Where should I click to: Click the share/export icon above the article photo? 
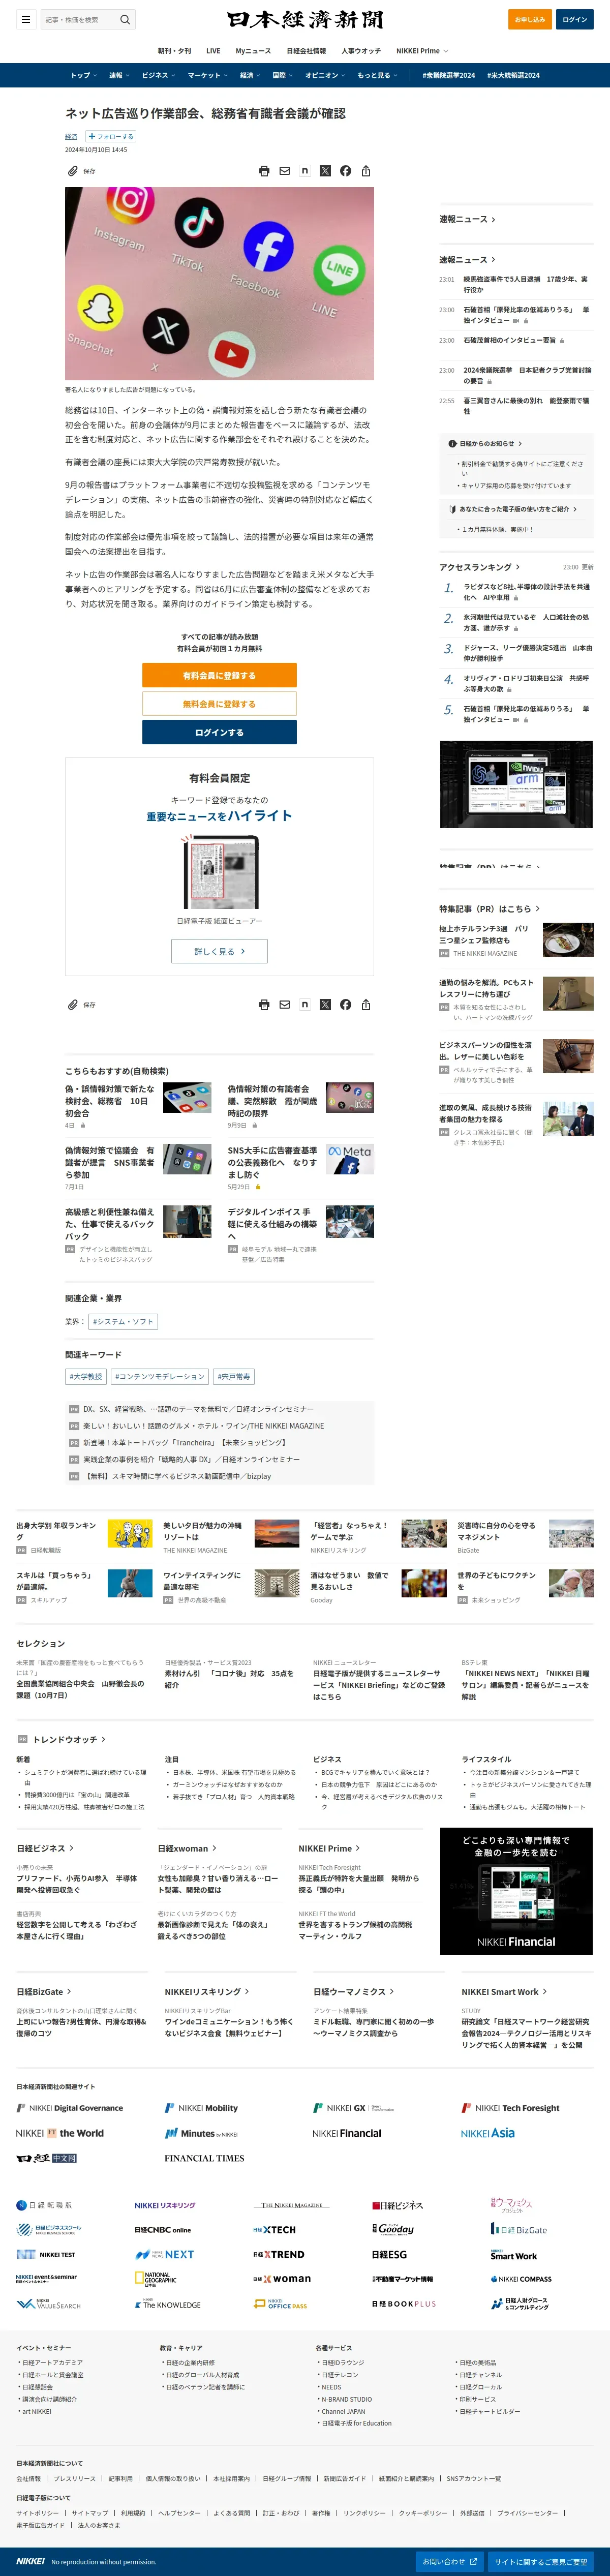tap(366, 171)
